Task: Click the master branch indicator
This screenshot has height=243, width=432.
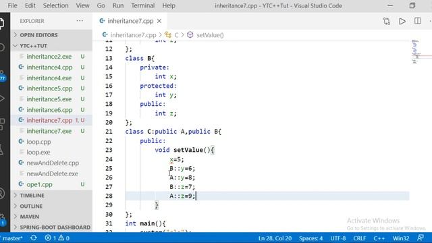Action: coord(12,238)
